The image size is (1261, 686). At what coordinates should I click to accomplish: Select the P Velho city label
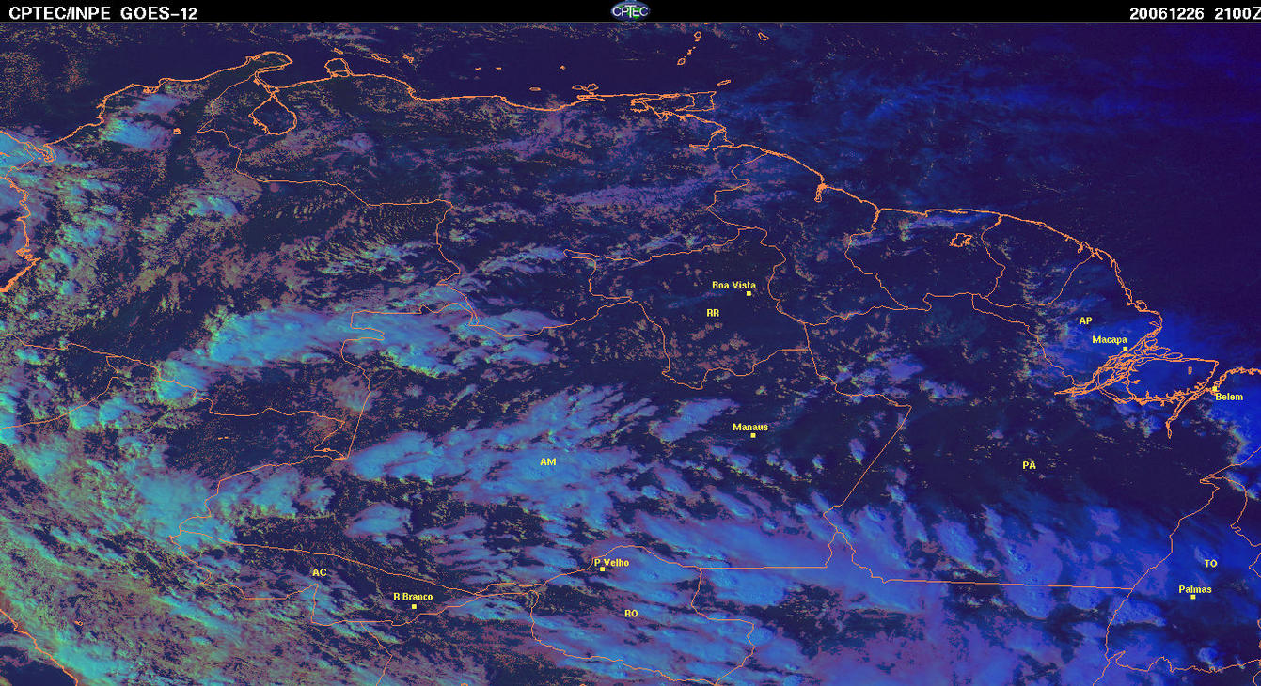[x=612, y=563]
